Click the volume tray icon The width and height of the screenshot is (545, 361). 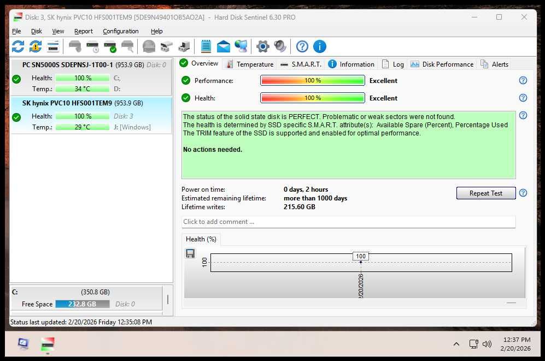(x=487, y=344)
